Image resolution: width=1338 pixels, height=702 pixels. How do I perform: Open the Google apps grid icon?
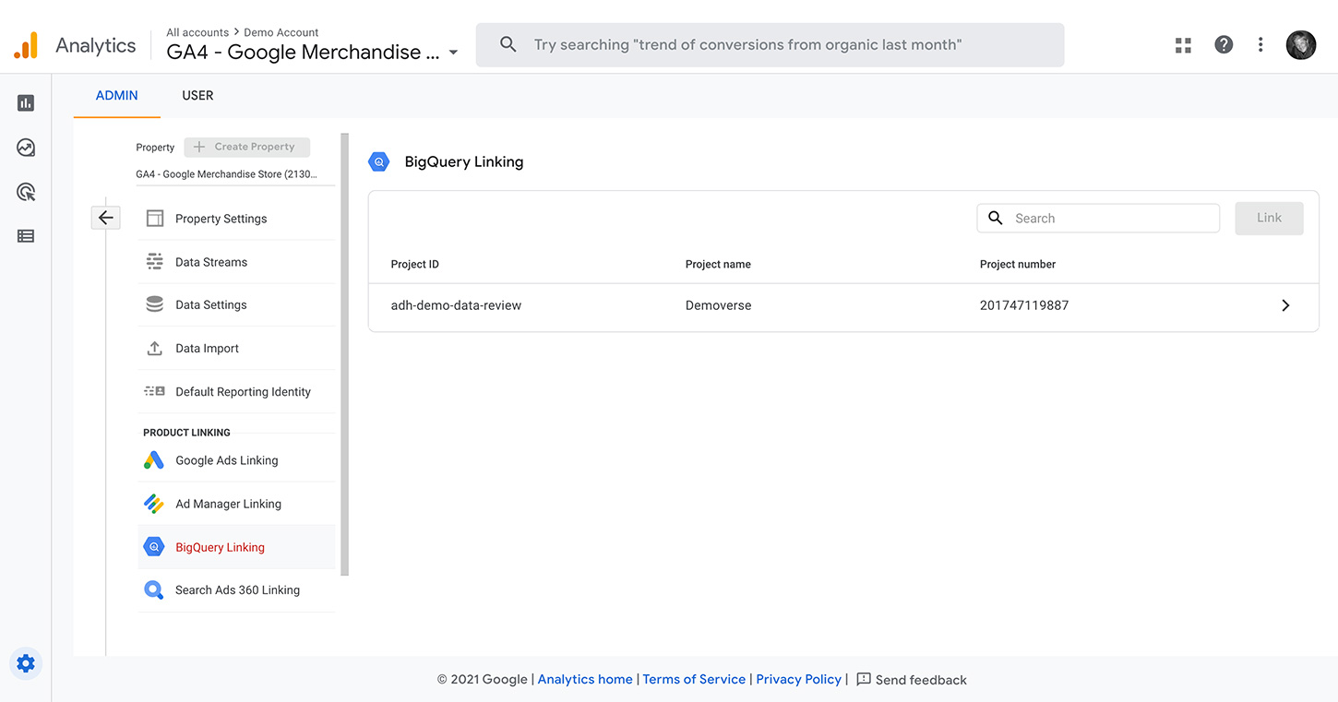1183,45
